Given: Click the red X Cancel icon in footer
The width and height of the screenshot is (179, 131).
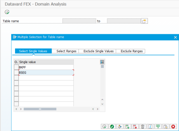Looking at the screenshot, I should tap(173, 127).
